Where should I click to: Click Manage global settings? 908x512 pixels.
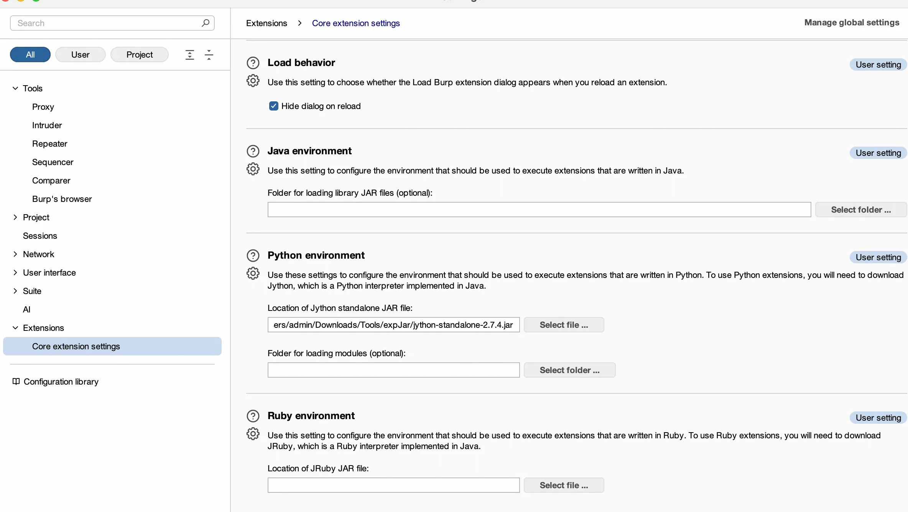pyautogui.click(x=851, y=23)
